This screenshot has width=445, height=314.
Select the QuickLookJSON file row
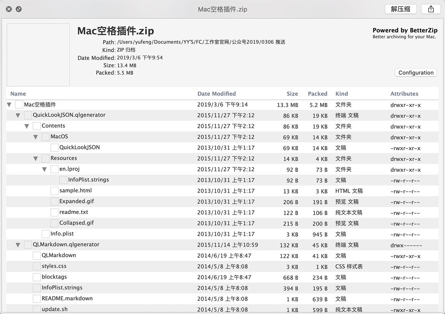click(79, 148)
